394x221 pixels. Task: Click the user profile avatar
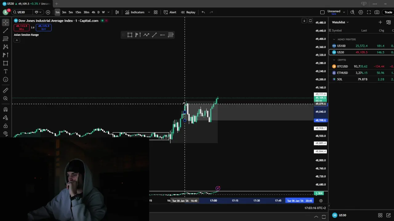[x=6, y=12]
